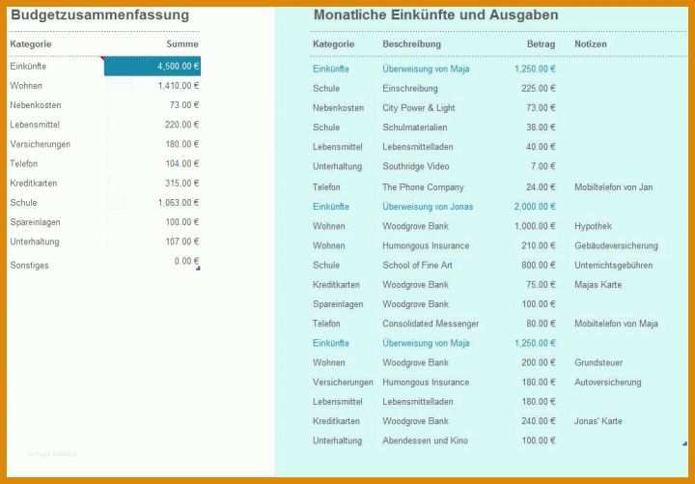
Task: Click the Summe column header
Action: pos(182,43)
